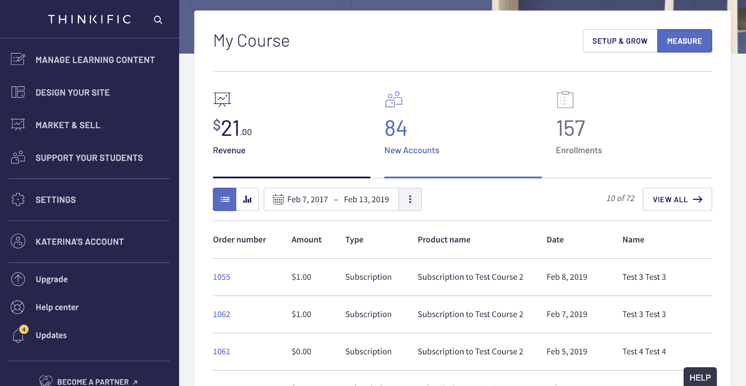Select the Measure tab
746x386 pixels.
(684, 41)
